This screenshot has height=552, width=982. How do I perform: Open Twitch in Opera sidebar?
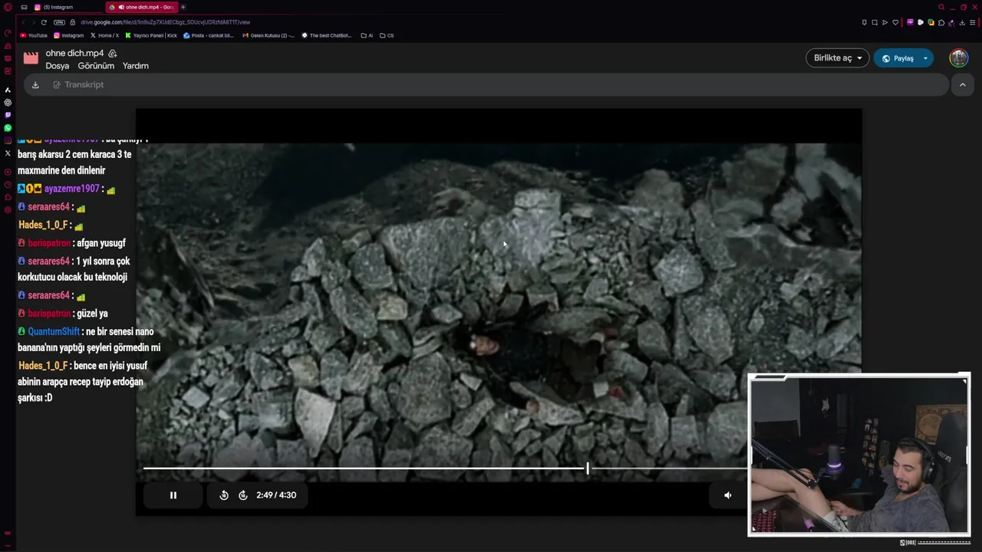8,115
